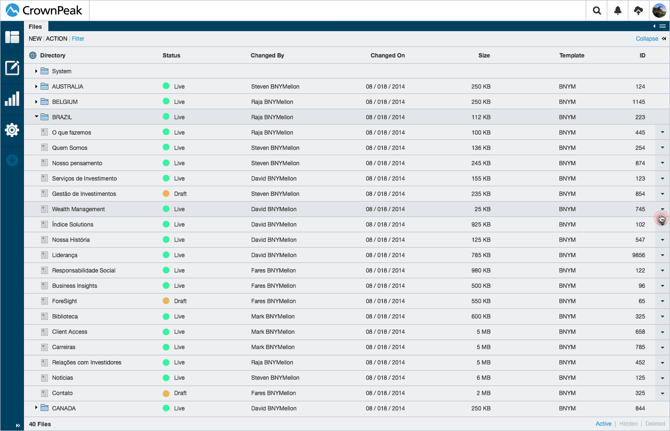Open row dropdown for Notícias
Image resolution: width=670 pixels, height=431 pixels.
(x=662, y=377)
